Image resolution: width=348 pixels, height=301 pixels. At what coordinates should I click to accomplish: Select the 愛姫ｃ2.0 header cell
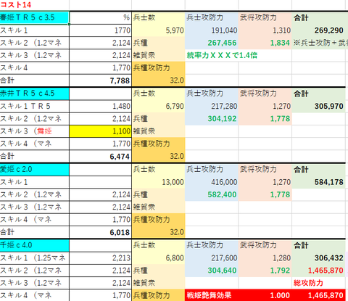coord(35,169)
